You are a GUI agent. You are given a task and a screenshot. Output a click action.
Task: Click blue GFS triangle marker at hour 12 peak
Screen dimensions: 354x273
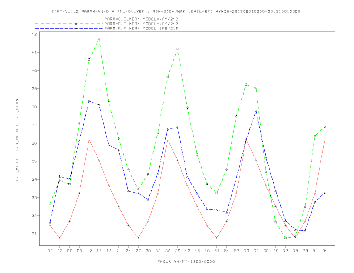[x=89, y=101]
